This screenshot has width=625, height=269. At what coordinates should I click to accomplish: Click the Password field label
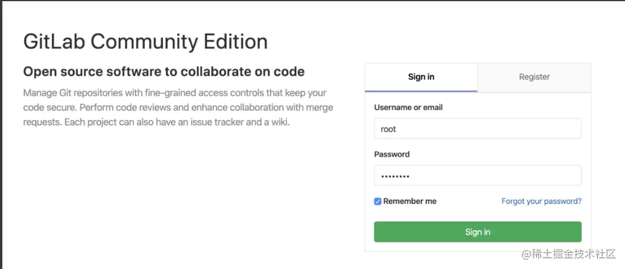coord(391,154)
